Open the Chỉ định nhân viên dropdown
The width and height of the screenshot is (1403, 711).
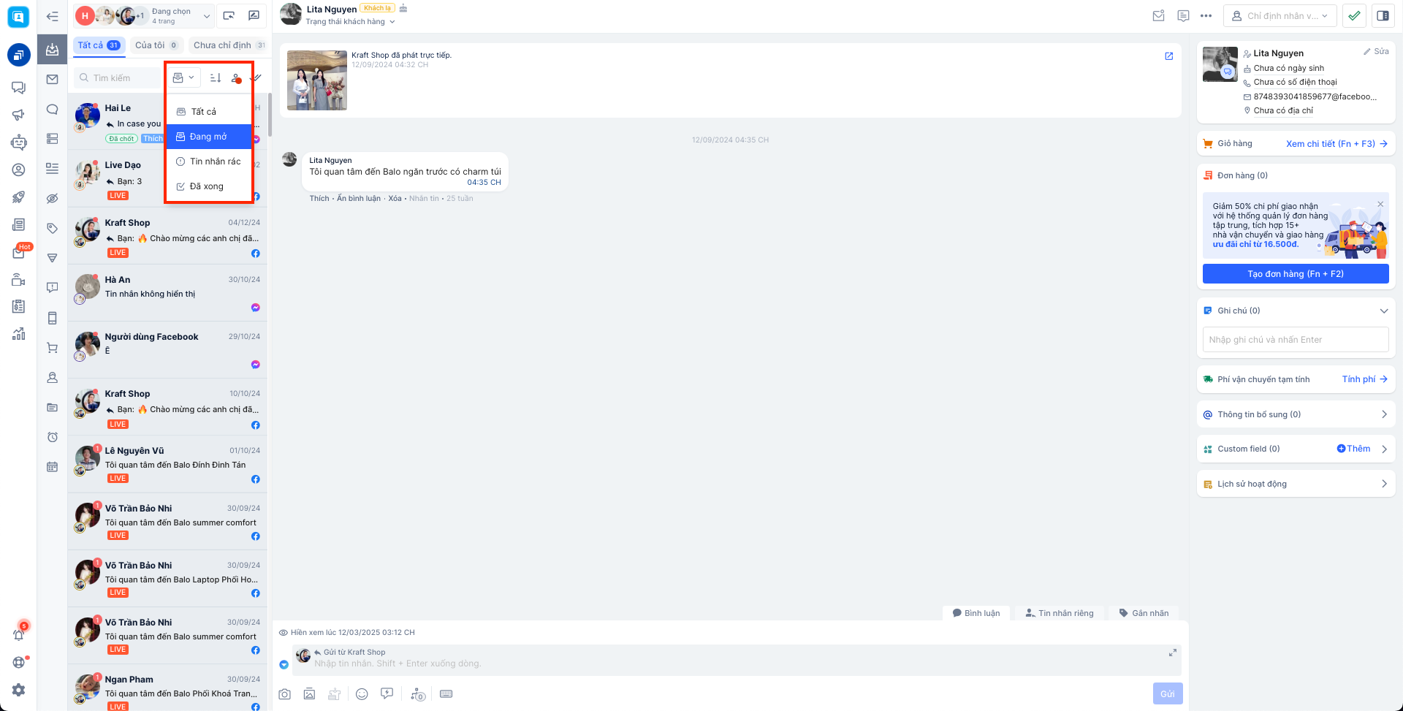click(1280, 15)
